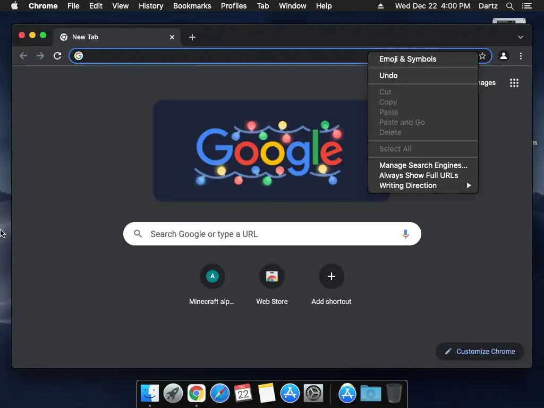Open the Downloads folder in dock

(x=370, y=394)
